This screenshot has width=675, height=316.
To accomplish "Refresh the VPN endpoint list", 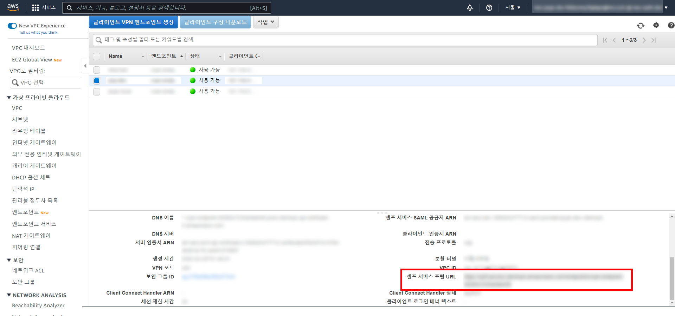I will pyautogui.click(x=640, y=26).
